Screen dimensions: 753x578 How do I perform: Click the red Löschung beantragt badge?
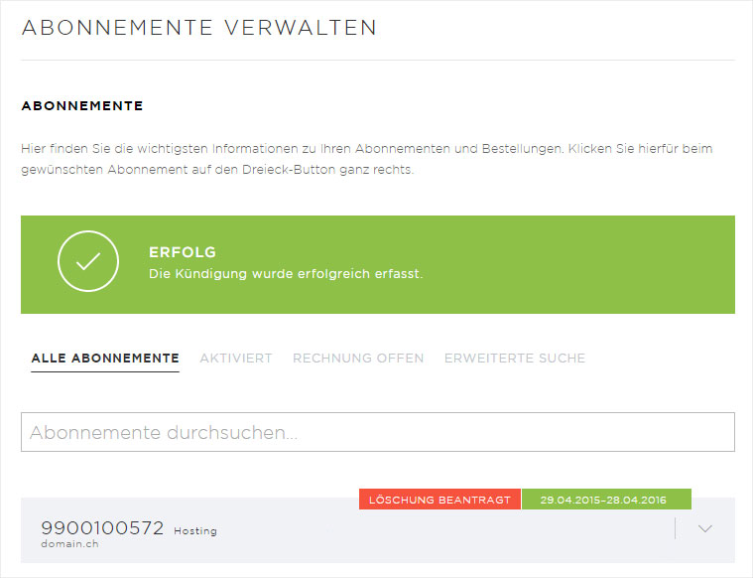[439, 500]
